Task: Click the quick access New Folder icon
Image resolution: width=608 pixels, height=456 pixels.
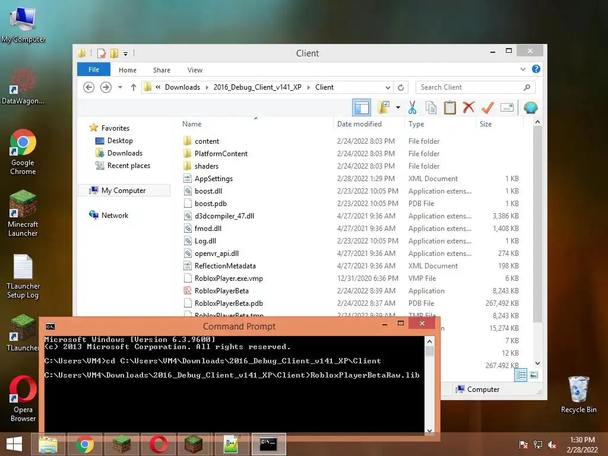Action: point(114,53)
